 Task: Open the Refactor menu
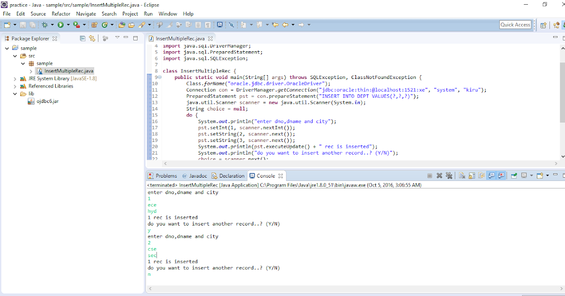[x=61, y=14]
